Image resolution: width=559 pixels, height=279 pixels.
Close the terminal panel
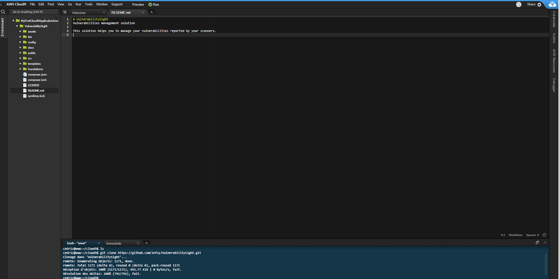click(x=545, y=243)
